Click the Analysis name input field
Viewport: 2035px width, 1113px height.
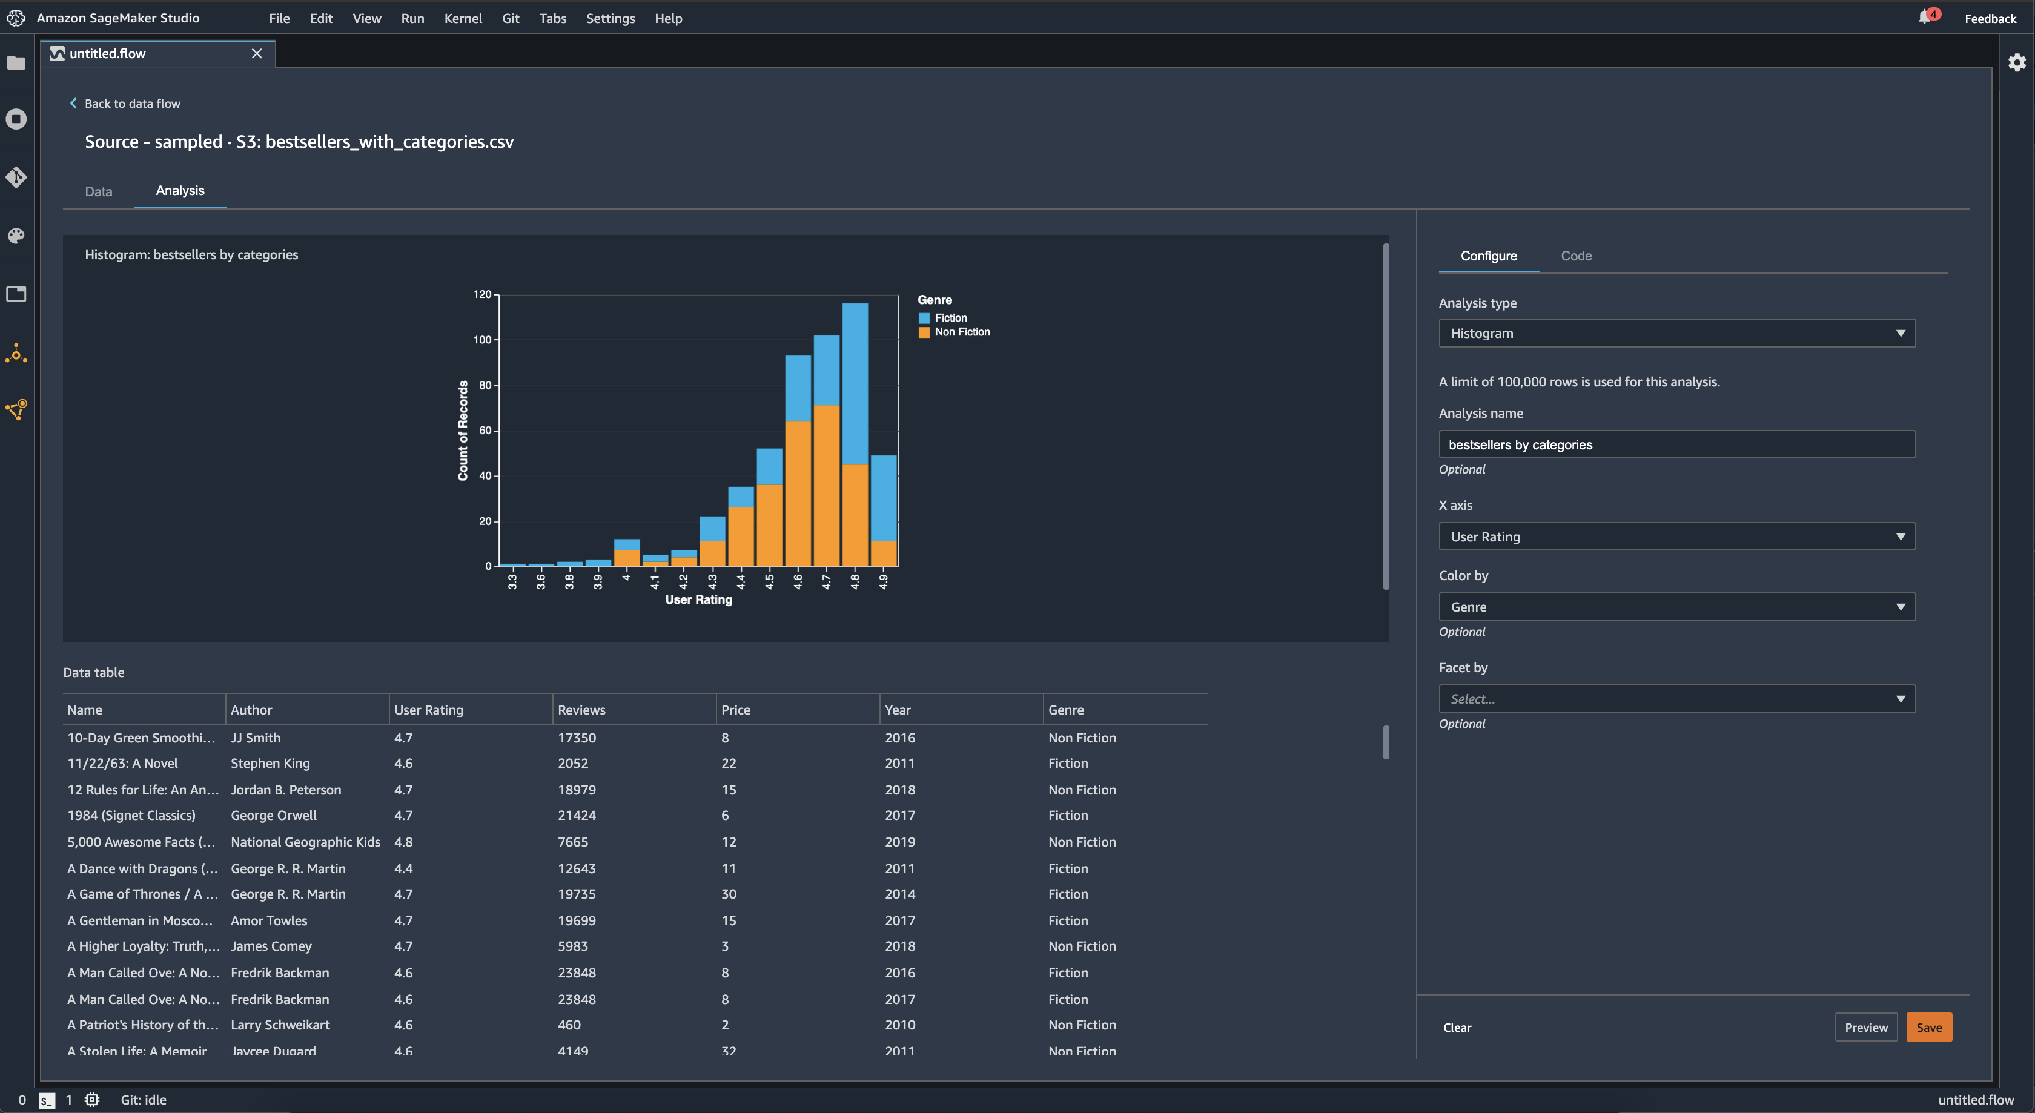tap(1676, 443)
